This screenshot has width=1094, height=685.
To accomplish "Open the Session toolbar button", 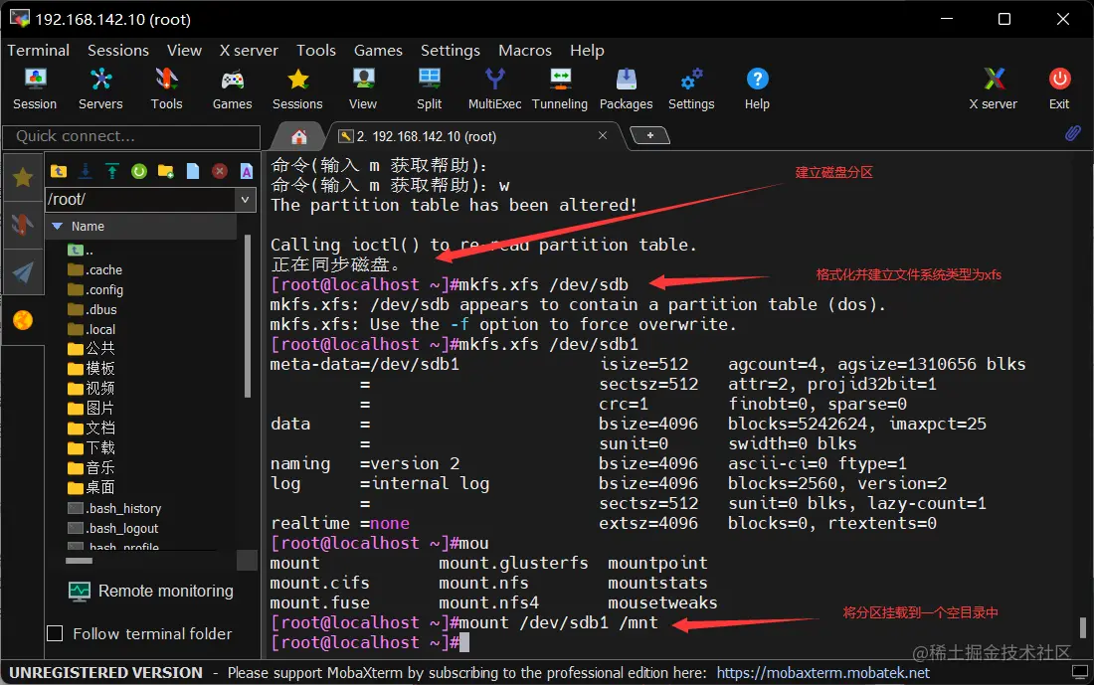I will [x=35, y=89].
